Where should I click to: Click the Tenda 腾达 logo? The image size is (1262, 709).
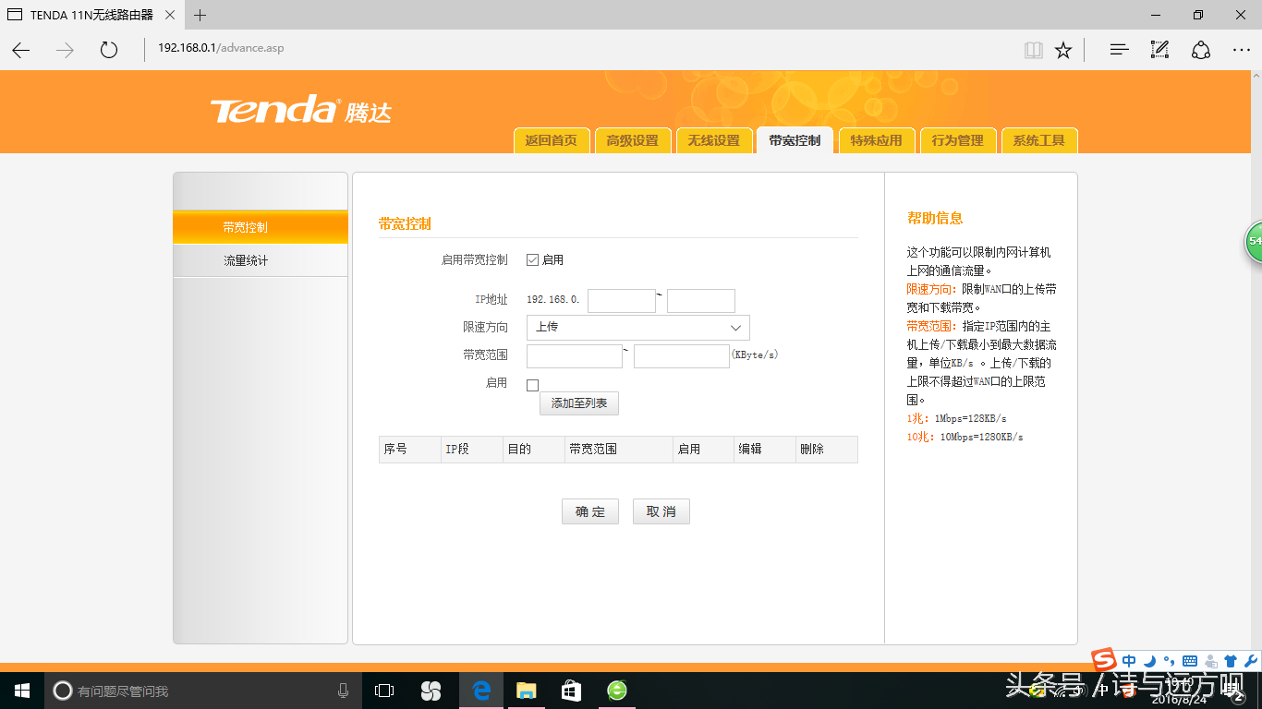(x=301, y=110)
